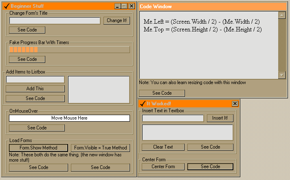Click the Code Window scrollbar down arrow
This screenshot has width=290, height=180.
click(282, 75)
